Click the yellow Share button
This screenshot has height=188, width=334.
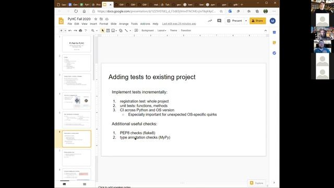pyautogui.click(x=257, y=21)
